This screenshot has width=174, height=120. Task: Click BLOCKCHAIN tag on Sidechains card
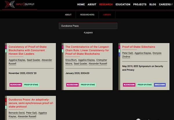129,85
